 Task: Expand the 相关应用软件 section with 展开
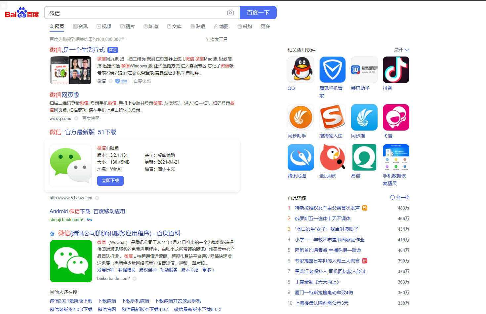(x=401, y=50)
